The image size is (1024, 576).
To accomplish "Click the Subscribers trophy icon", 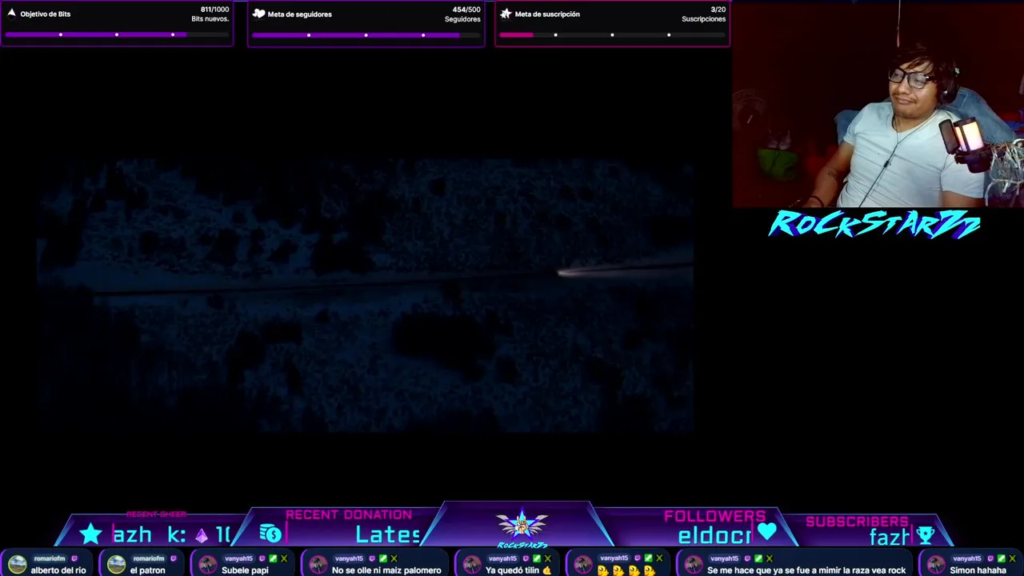I will point(926,535).
